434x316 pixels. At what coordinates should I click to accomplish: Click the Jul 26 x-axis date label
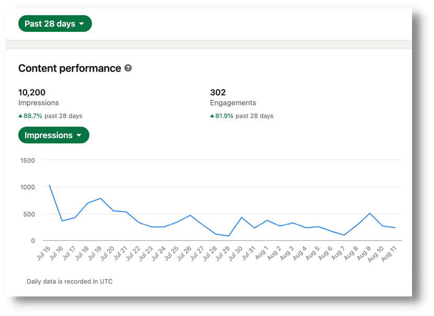click(183, 254)
